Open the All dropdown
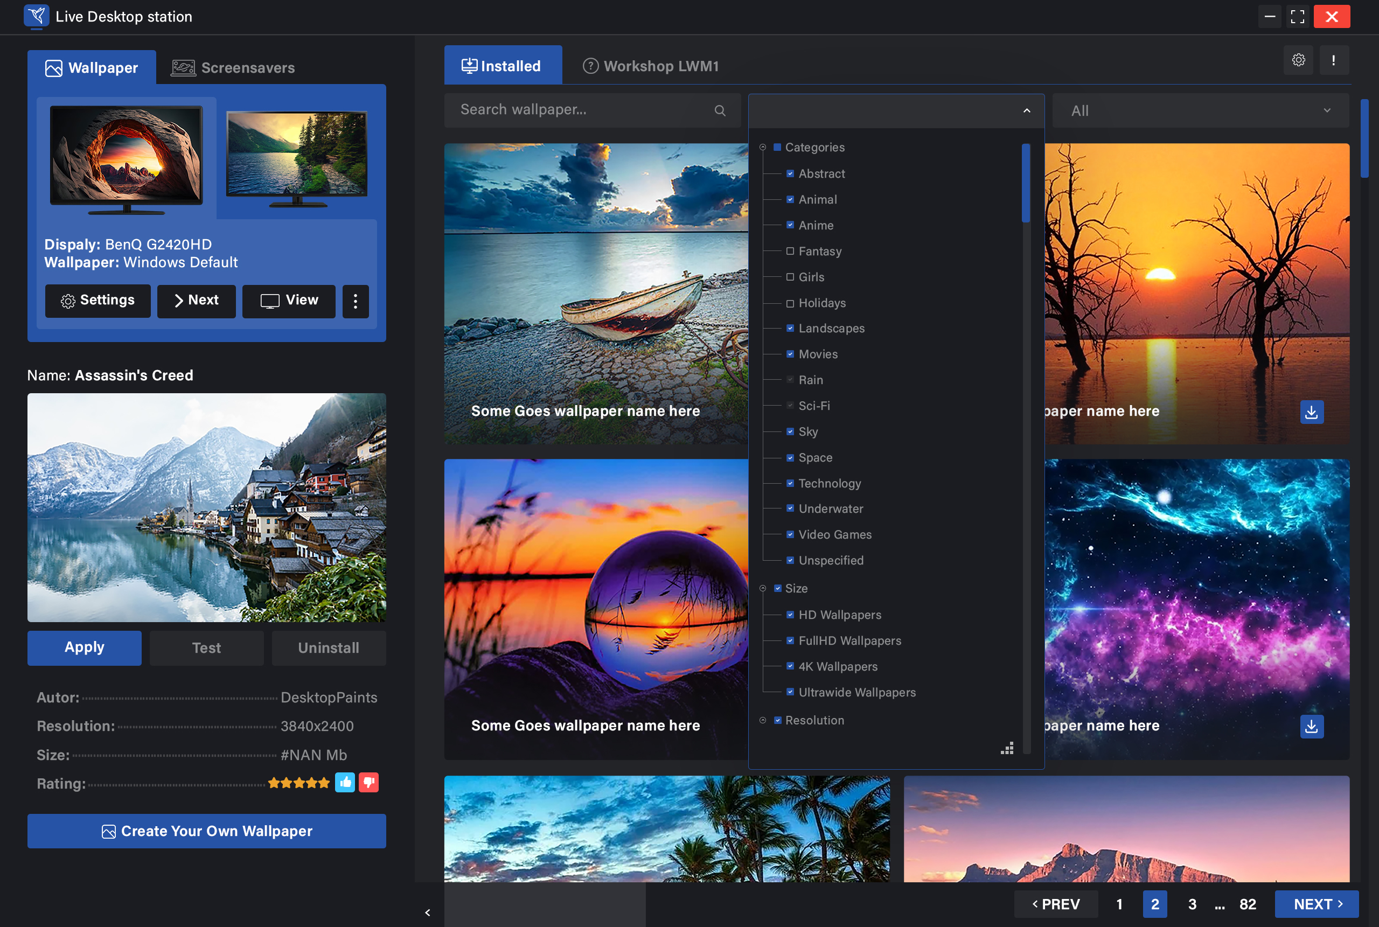Screen dimensions: 1379x927 [1201, 110]
